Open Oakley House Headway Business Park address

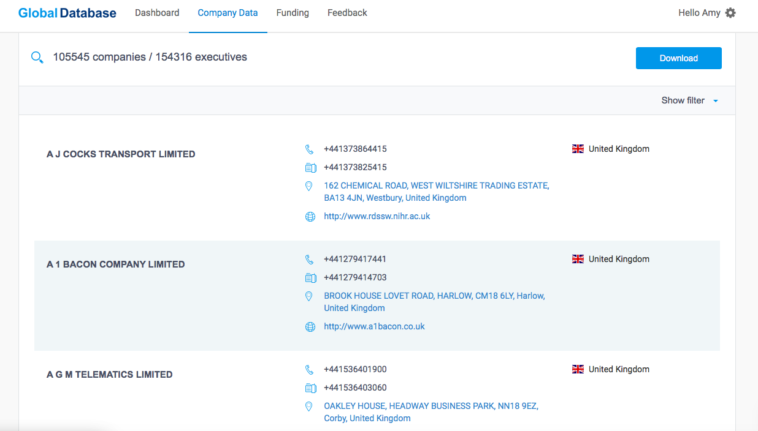coord(431,412)
